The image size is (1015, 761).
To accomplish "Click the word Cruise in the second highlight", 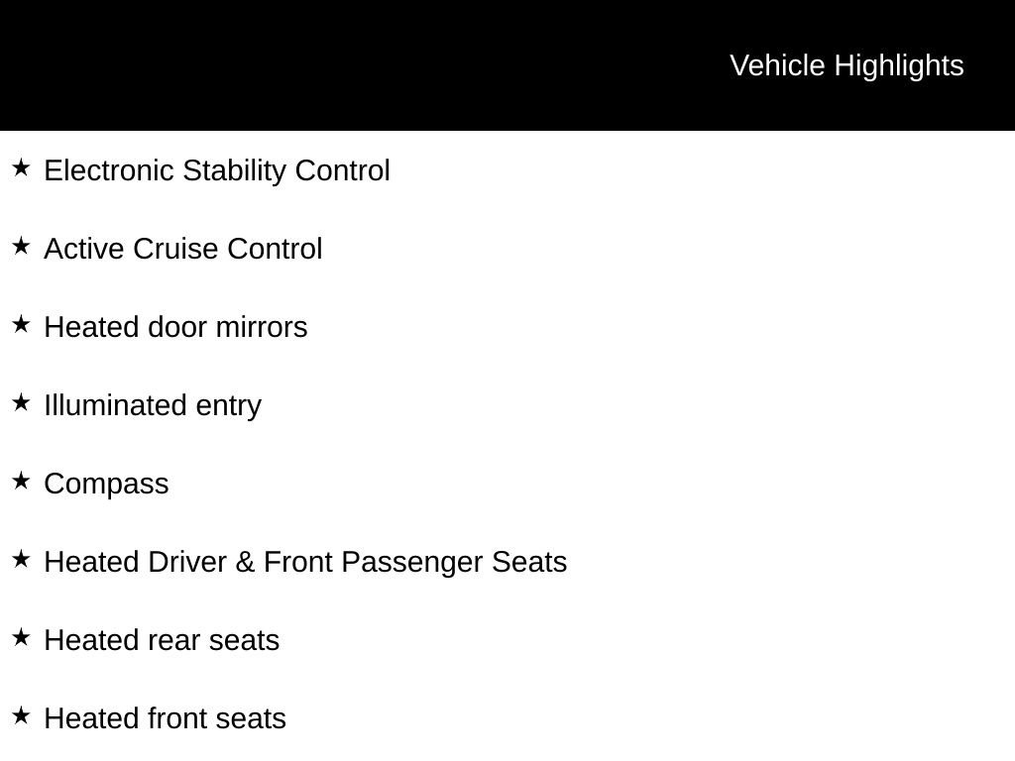I will (x=175, y=249).
